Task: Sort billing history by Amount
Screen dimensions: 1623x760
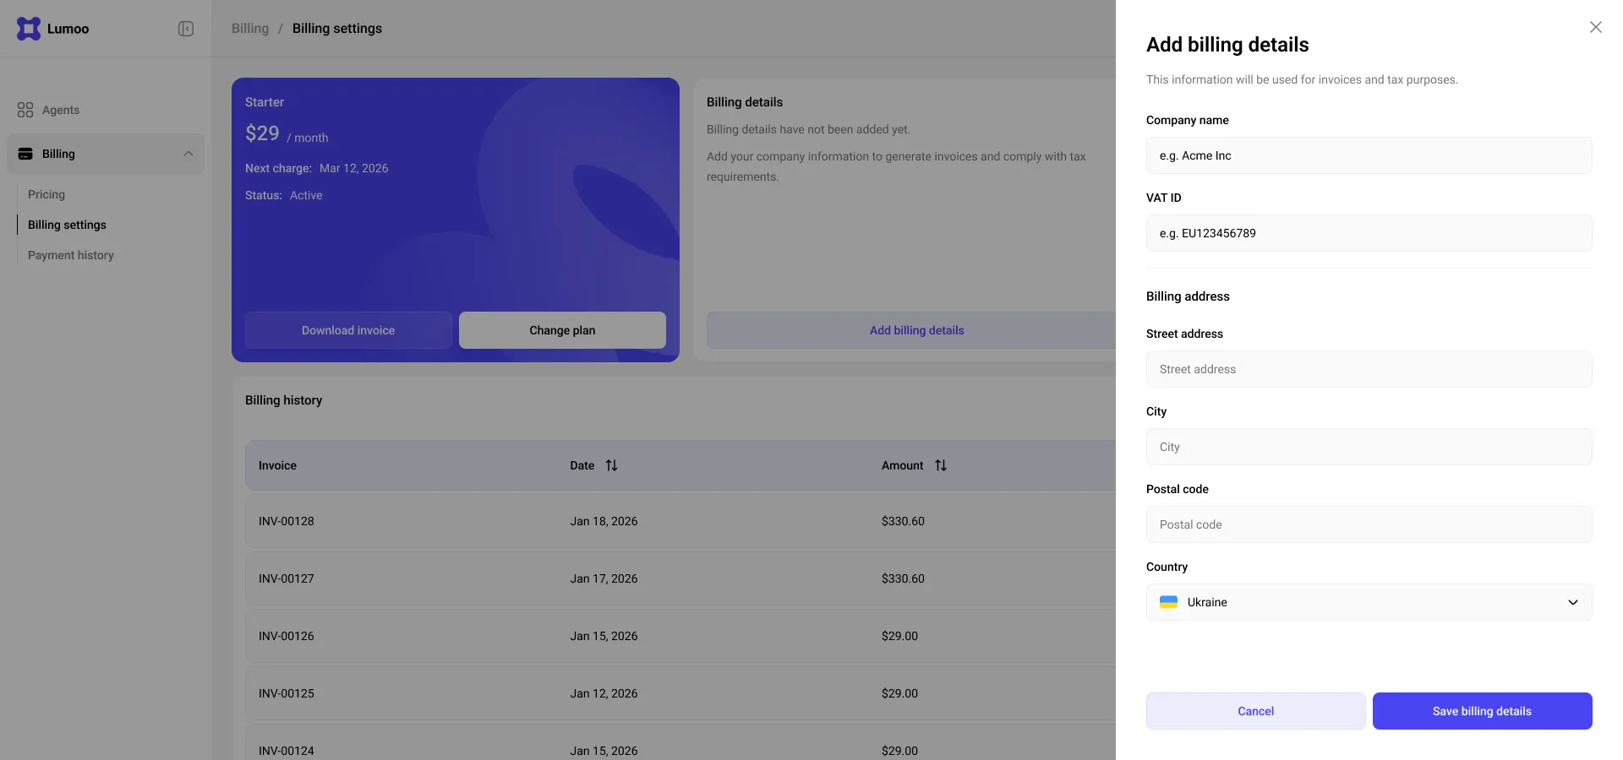Action: [x=941, y=465]
